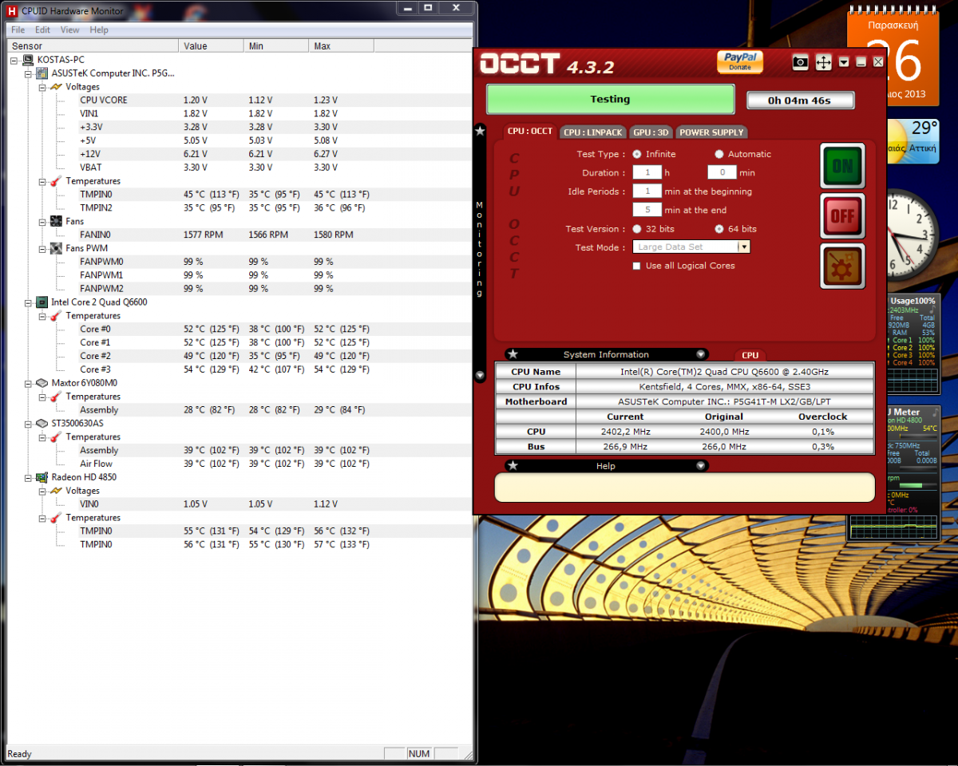Collapse the Fans PWM node
The image size is (958, 766).
[x=43, y=248]
